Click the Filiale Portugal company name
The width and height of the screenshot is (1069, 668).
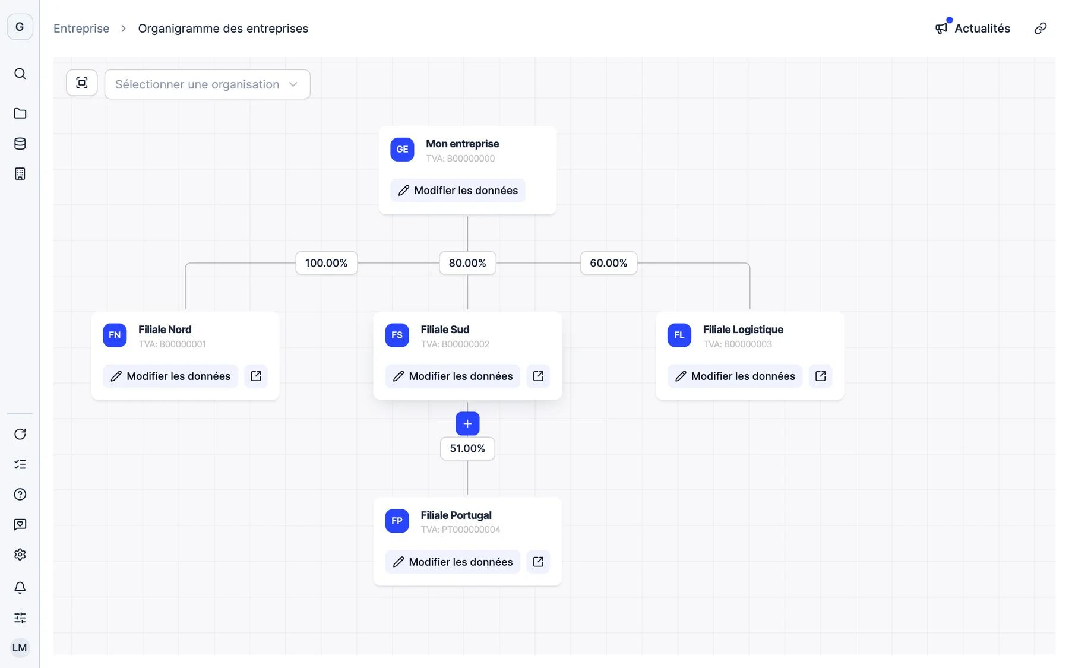[x=456, y=515]
